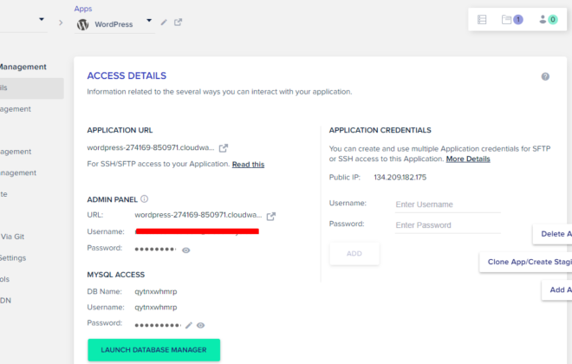572x364 pixels.
Task: Click the Delete App floating button
Action: [x=552, y=234]
